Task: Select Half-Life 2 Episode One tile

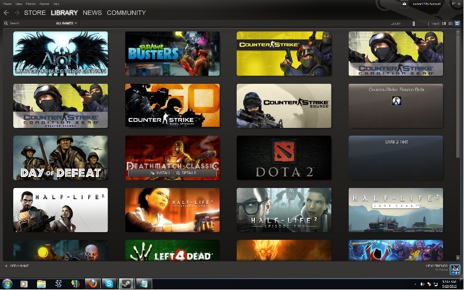Action: 172,210
